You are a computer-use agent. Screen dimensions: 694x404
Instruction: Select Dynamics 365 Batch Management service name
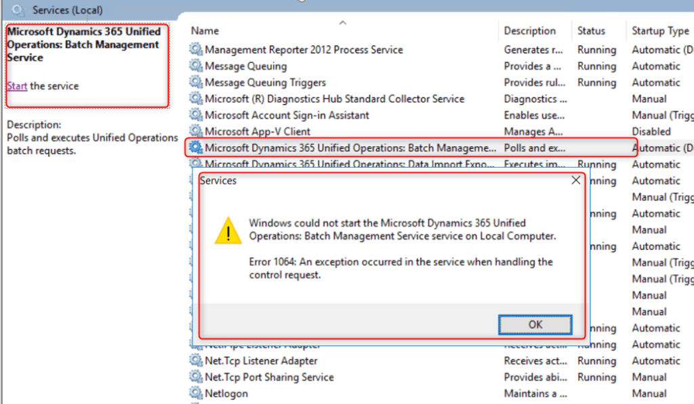coord(350,148)
